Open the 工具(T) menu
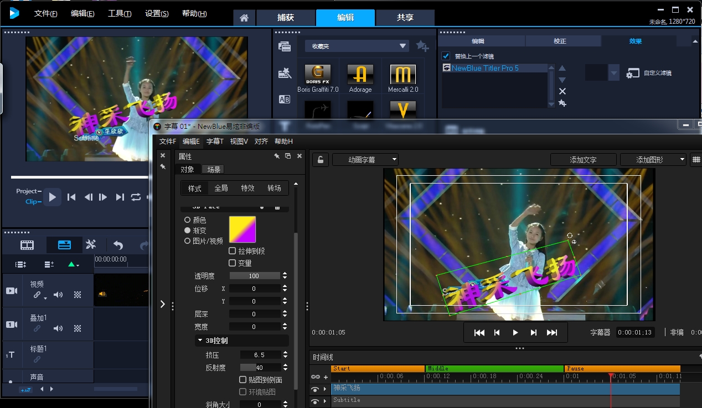The width and height of the screenshot is (702, 408). point(120,14)
